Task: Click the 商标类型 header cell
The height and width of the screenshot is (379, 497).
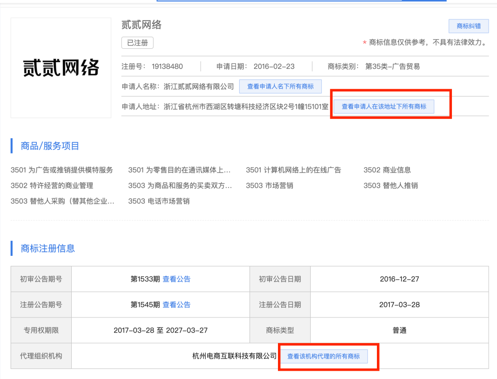Action: point(280,330)
